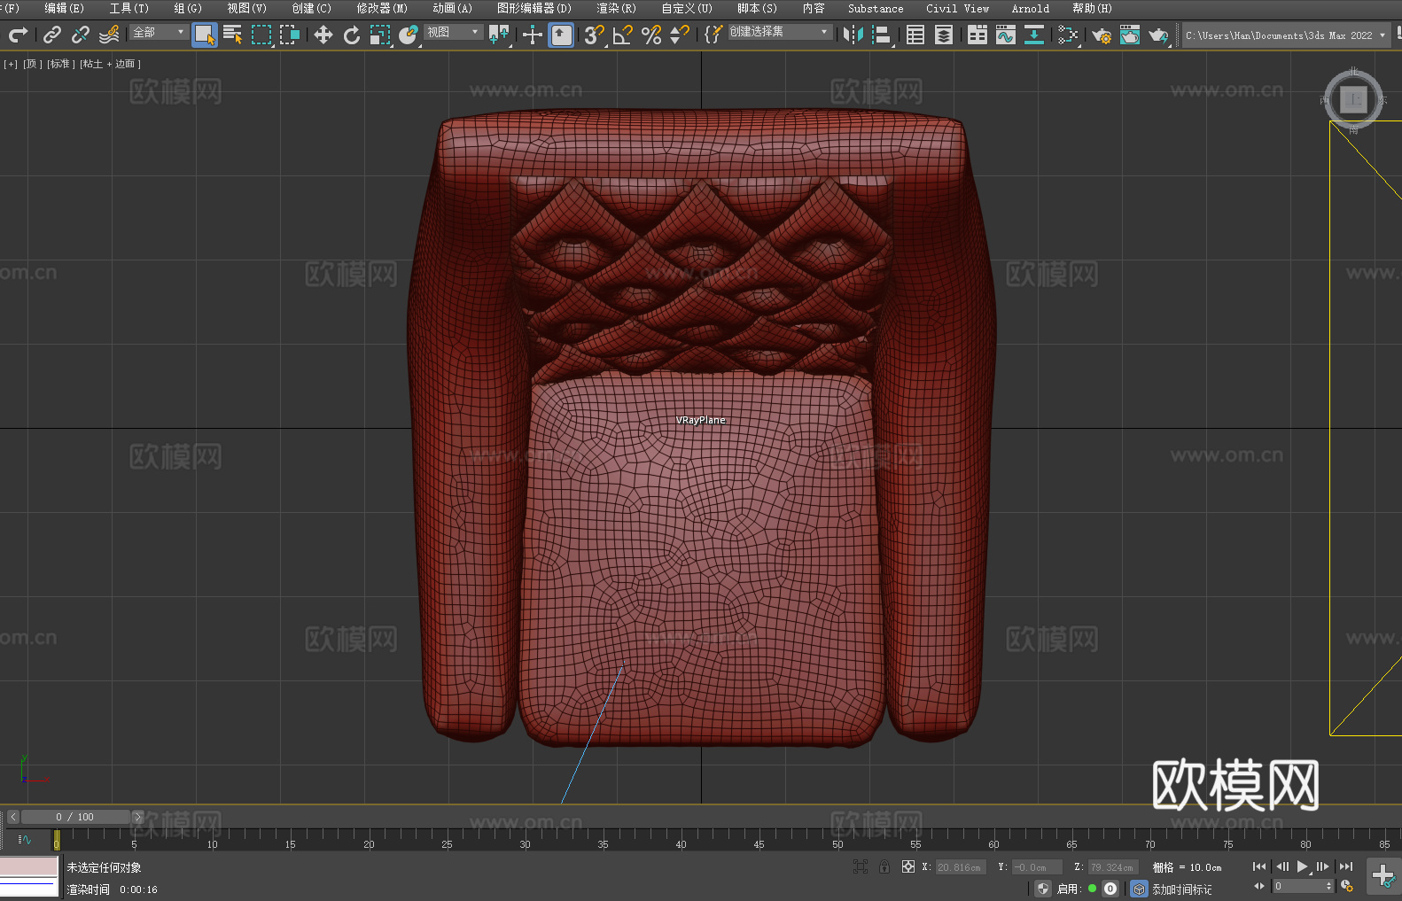Screen dimensions: 1402x901
Task: Toggle Absolute/Offset transform mode icon
Action: [908, 866]
